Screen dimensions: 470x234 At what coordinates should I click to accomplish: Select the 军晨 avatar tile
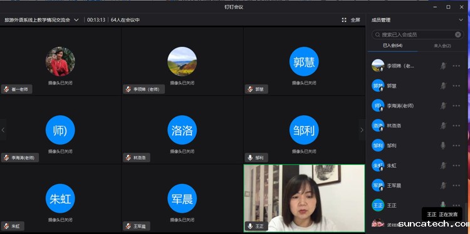pos(182,198)
